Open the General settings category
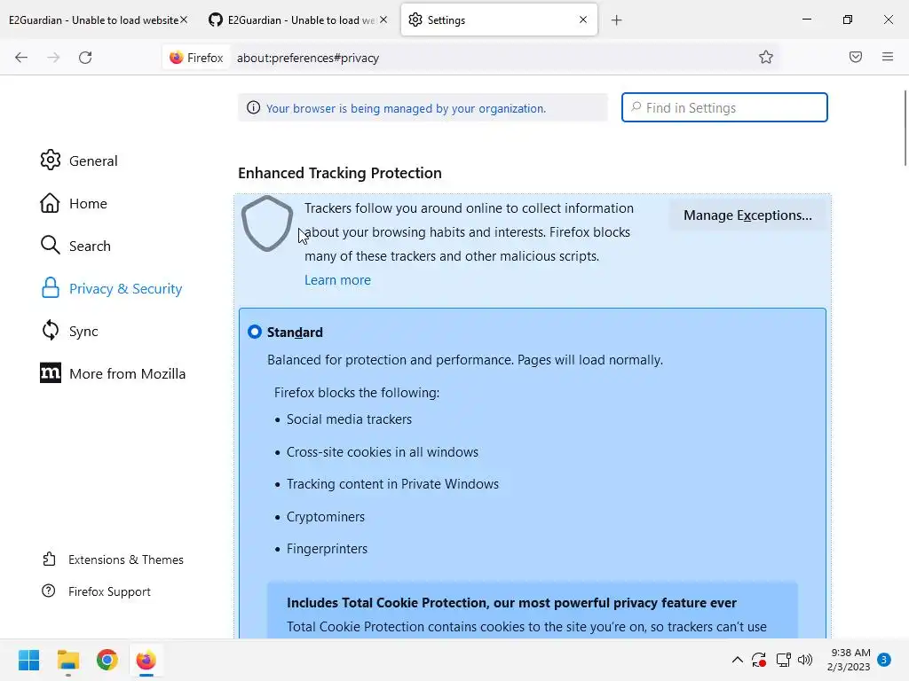The width and height of the screenshot is (909, 681). click(x=92, y=161)
